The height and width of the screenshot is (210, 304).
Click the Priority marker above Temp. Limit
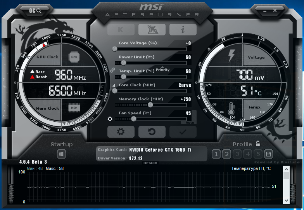(162, 69)
